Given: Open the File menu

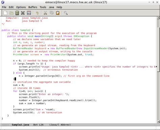Looking at the screenshot, I should [x=4, y=7].
